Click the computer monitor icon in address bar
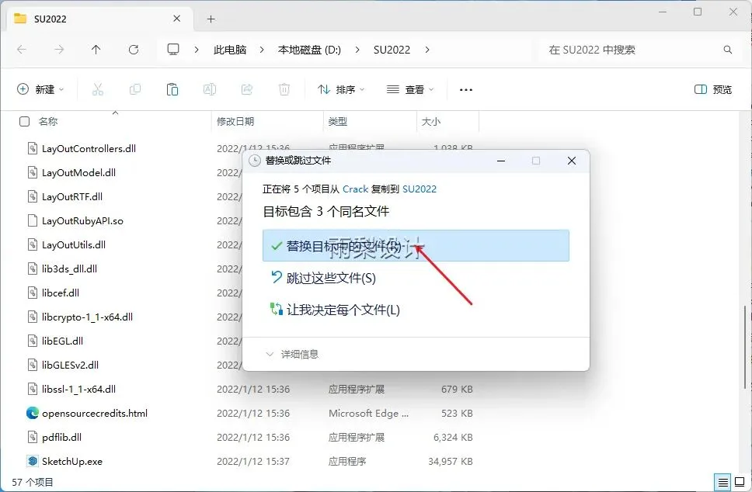This screenshot has height=492, width=752. [x=173, y=50]
